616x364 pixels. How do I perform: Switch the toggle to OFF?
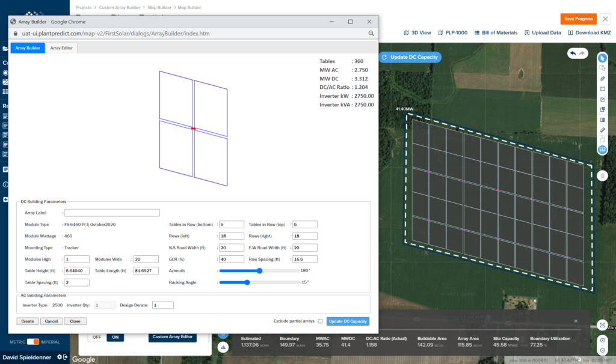pyautogui.click(x=97, y=337)
